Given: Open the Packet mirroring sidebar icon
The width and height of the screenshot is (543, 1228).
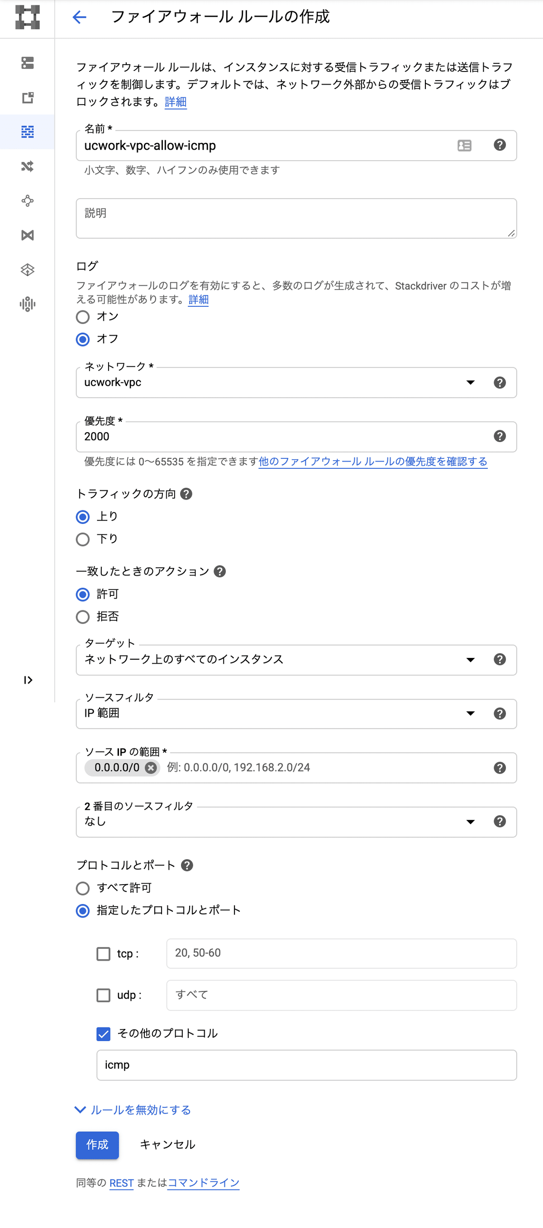Looking at the screenshot, I should [x=27, y=304].
